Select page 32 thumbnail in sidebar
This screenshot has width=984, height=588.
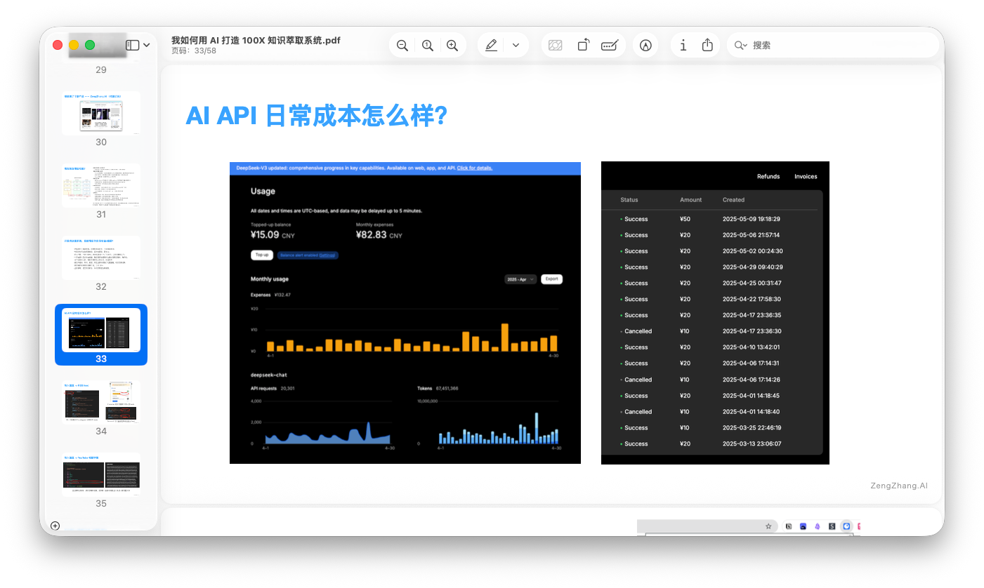point(101,258)
